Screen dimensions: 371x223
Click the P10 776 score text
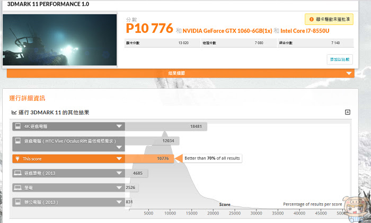[149, 28]
